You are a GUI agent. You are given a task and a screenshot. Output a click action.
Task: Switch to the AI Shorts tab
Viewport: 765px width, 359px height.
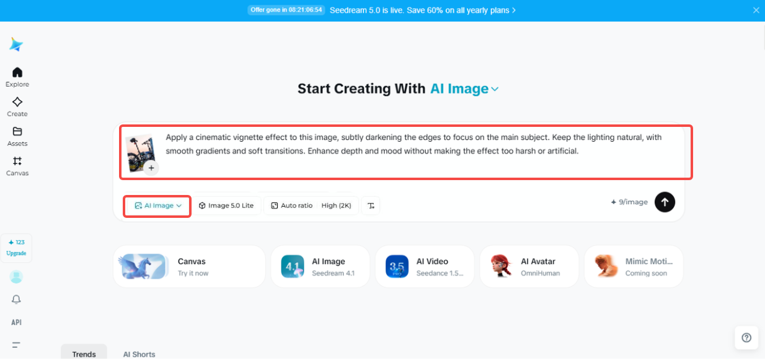(139, 353)
